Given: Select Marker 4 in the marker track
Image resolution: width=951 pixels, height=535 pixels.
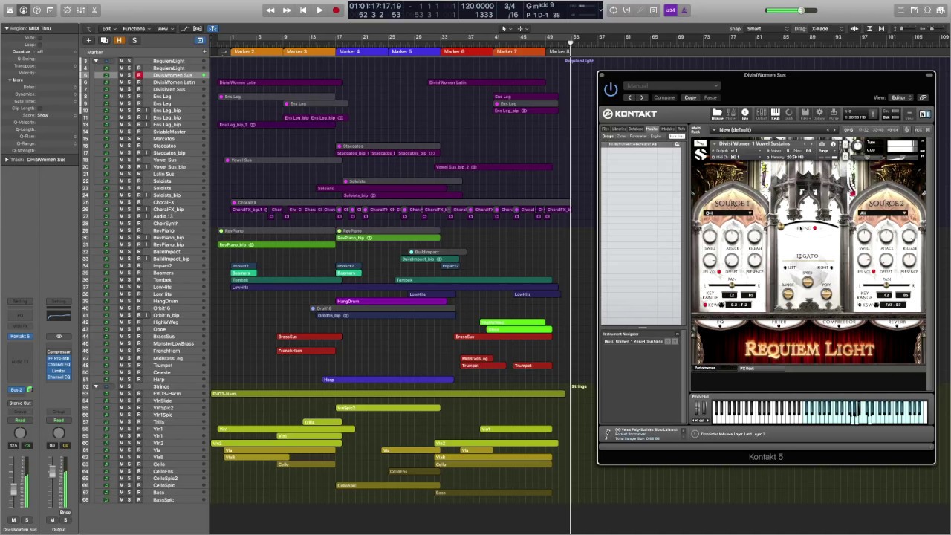Looking at the screenshot, I should (362, 52).
